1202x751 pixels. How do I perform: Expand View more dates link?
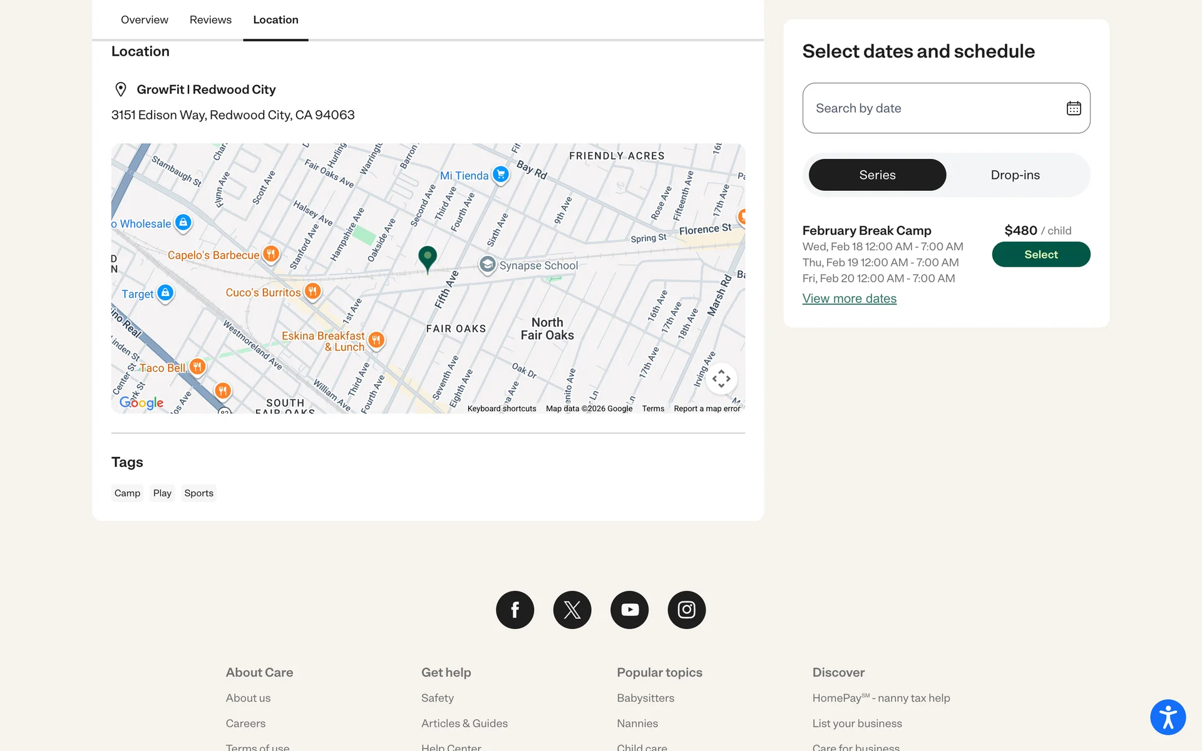click(x=849, y=299)
